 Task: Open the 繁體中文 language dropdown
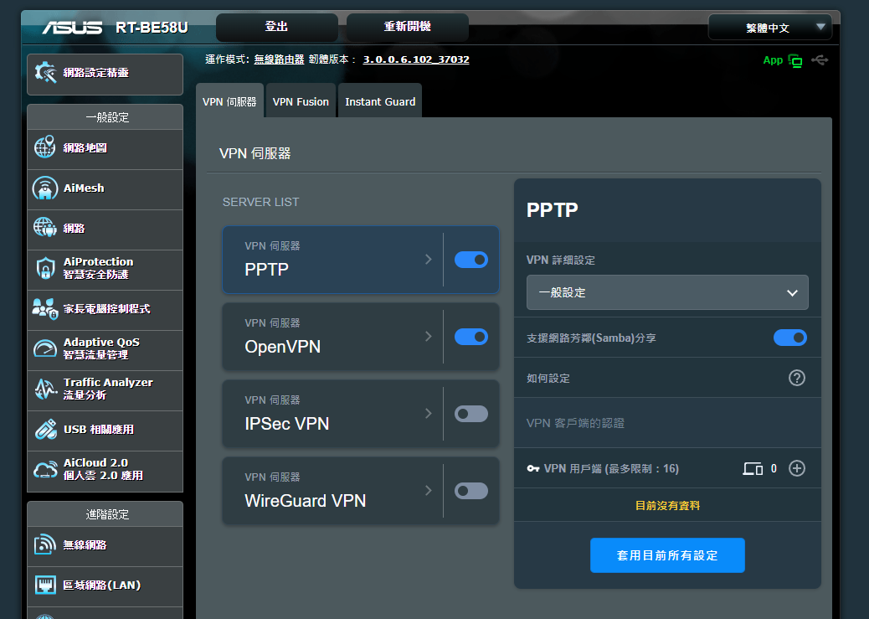coord(770,27)
